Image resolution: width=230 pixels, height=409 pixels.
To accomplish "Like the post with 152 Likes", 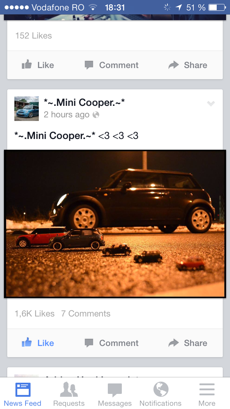I will [38, 65].
